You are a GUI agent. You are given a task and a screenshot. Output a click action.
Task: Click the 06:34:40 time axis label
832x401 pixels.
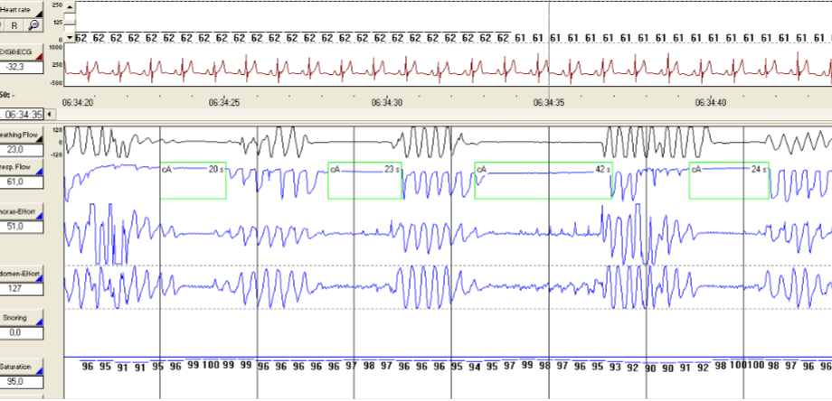tap(711, 103)
